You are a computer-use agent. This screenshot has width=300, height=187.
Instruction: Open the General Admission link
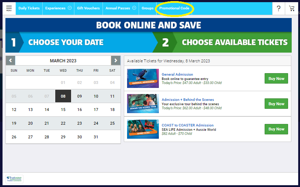click(177, 75)
